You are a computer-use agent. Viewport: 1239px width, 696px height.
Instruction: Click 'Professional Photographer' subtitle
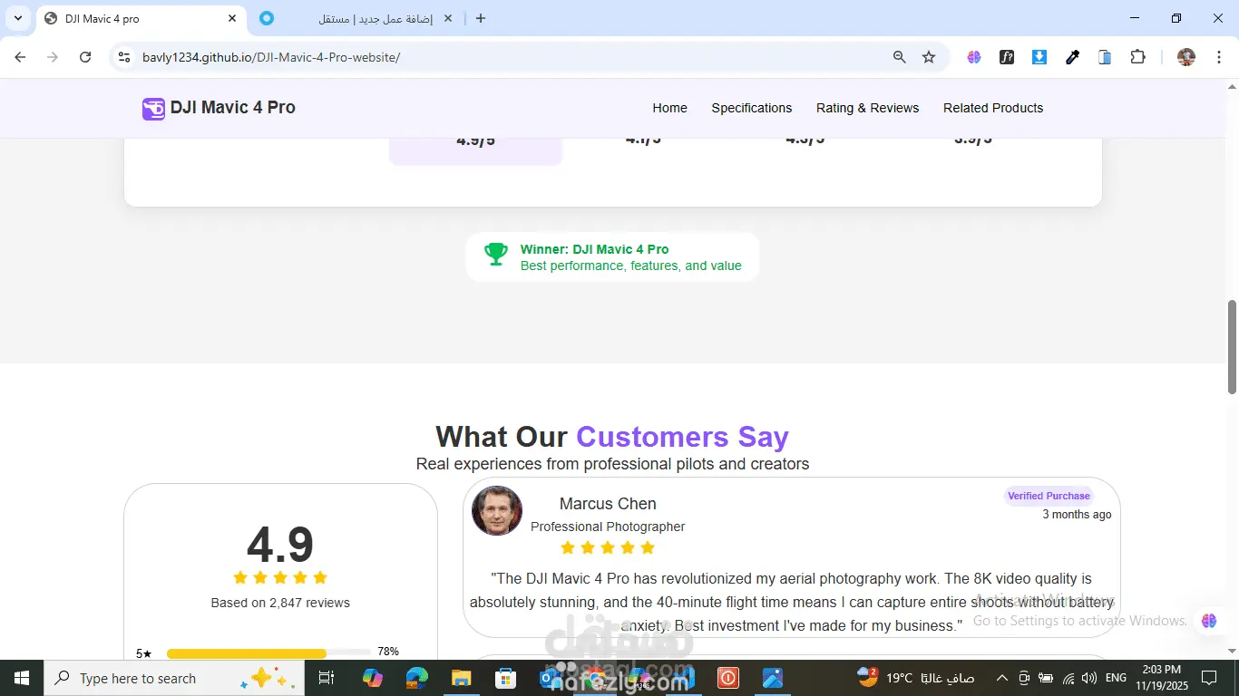(x=608, y=527)
